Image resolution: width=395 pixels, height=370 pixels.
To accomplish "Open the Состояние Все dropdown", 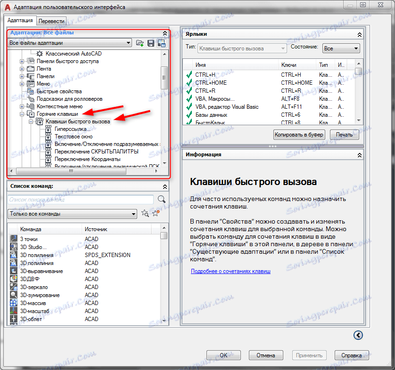I will 341,48.
